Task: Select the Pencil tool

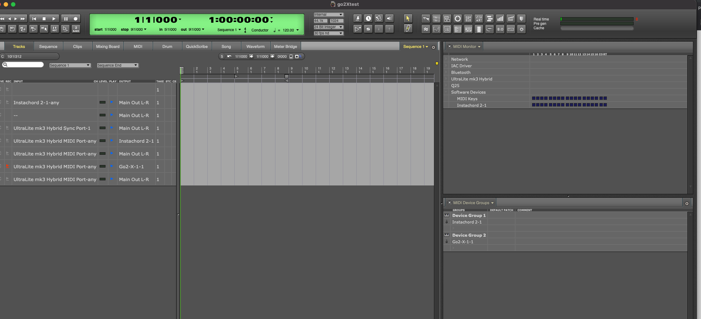Action: [x=408, y=29]
